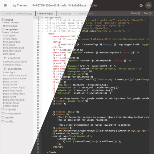154x154 pixels.
Task: Open blog.tech.liquid file
Action: [12, 51]
